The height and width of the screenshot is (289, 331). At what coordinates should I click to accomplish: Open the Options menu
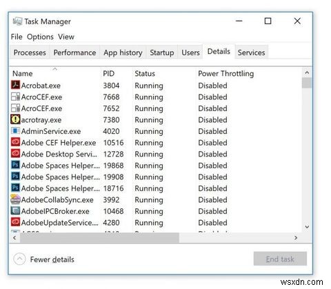(40, 37)
